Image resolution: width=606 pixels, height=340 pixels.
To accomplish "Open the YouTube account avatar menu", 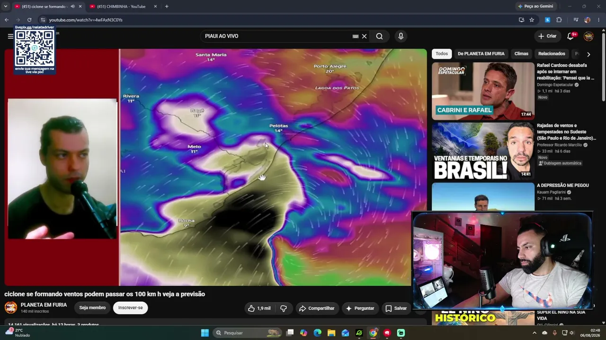I will (588, 36).
